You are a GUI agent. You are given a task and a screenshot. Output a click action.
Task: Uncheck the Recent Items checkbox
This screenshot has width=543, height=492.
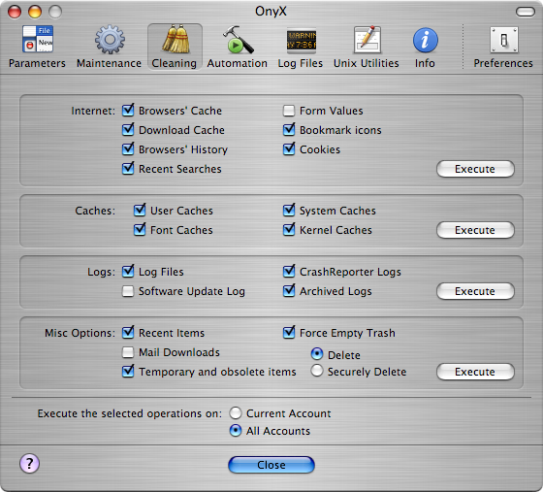click(128, 332)
